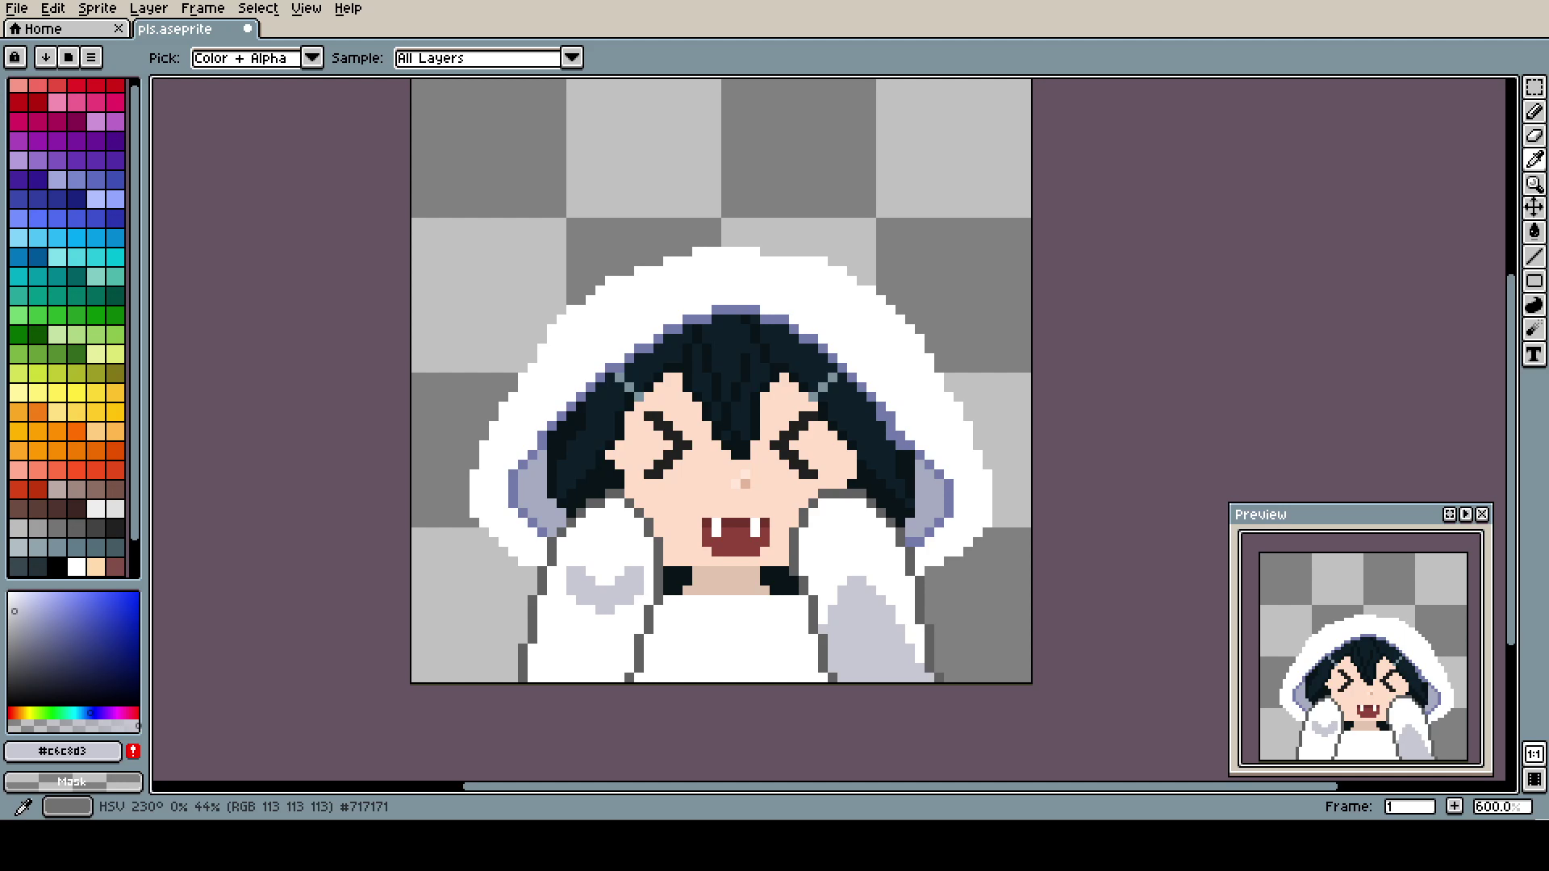Select the Move tool
The height and width of the screenshot is (871, 1549).
click(x=1534, y=208)
